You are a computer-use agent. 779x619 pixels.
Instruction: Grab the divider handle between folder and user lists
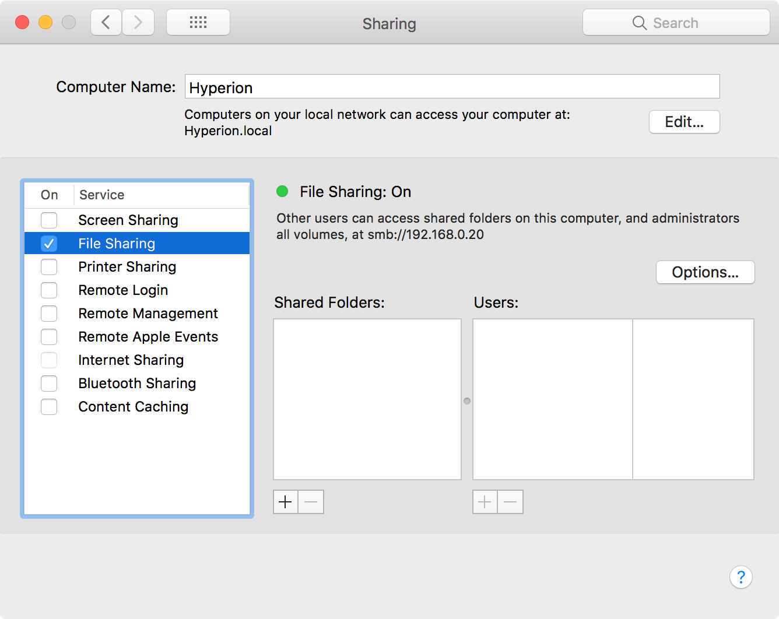467,401
